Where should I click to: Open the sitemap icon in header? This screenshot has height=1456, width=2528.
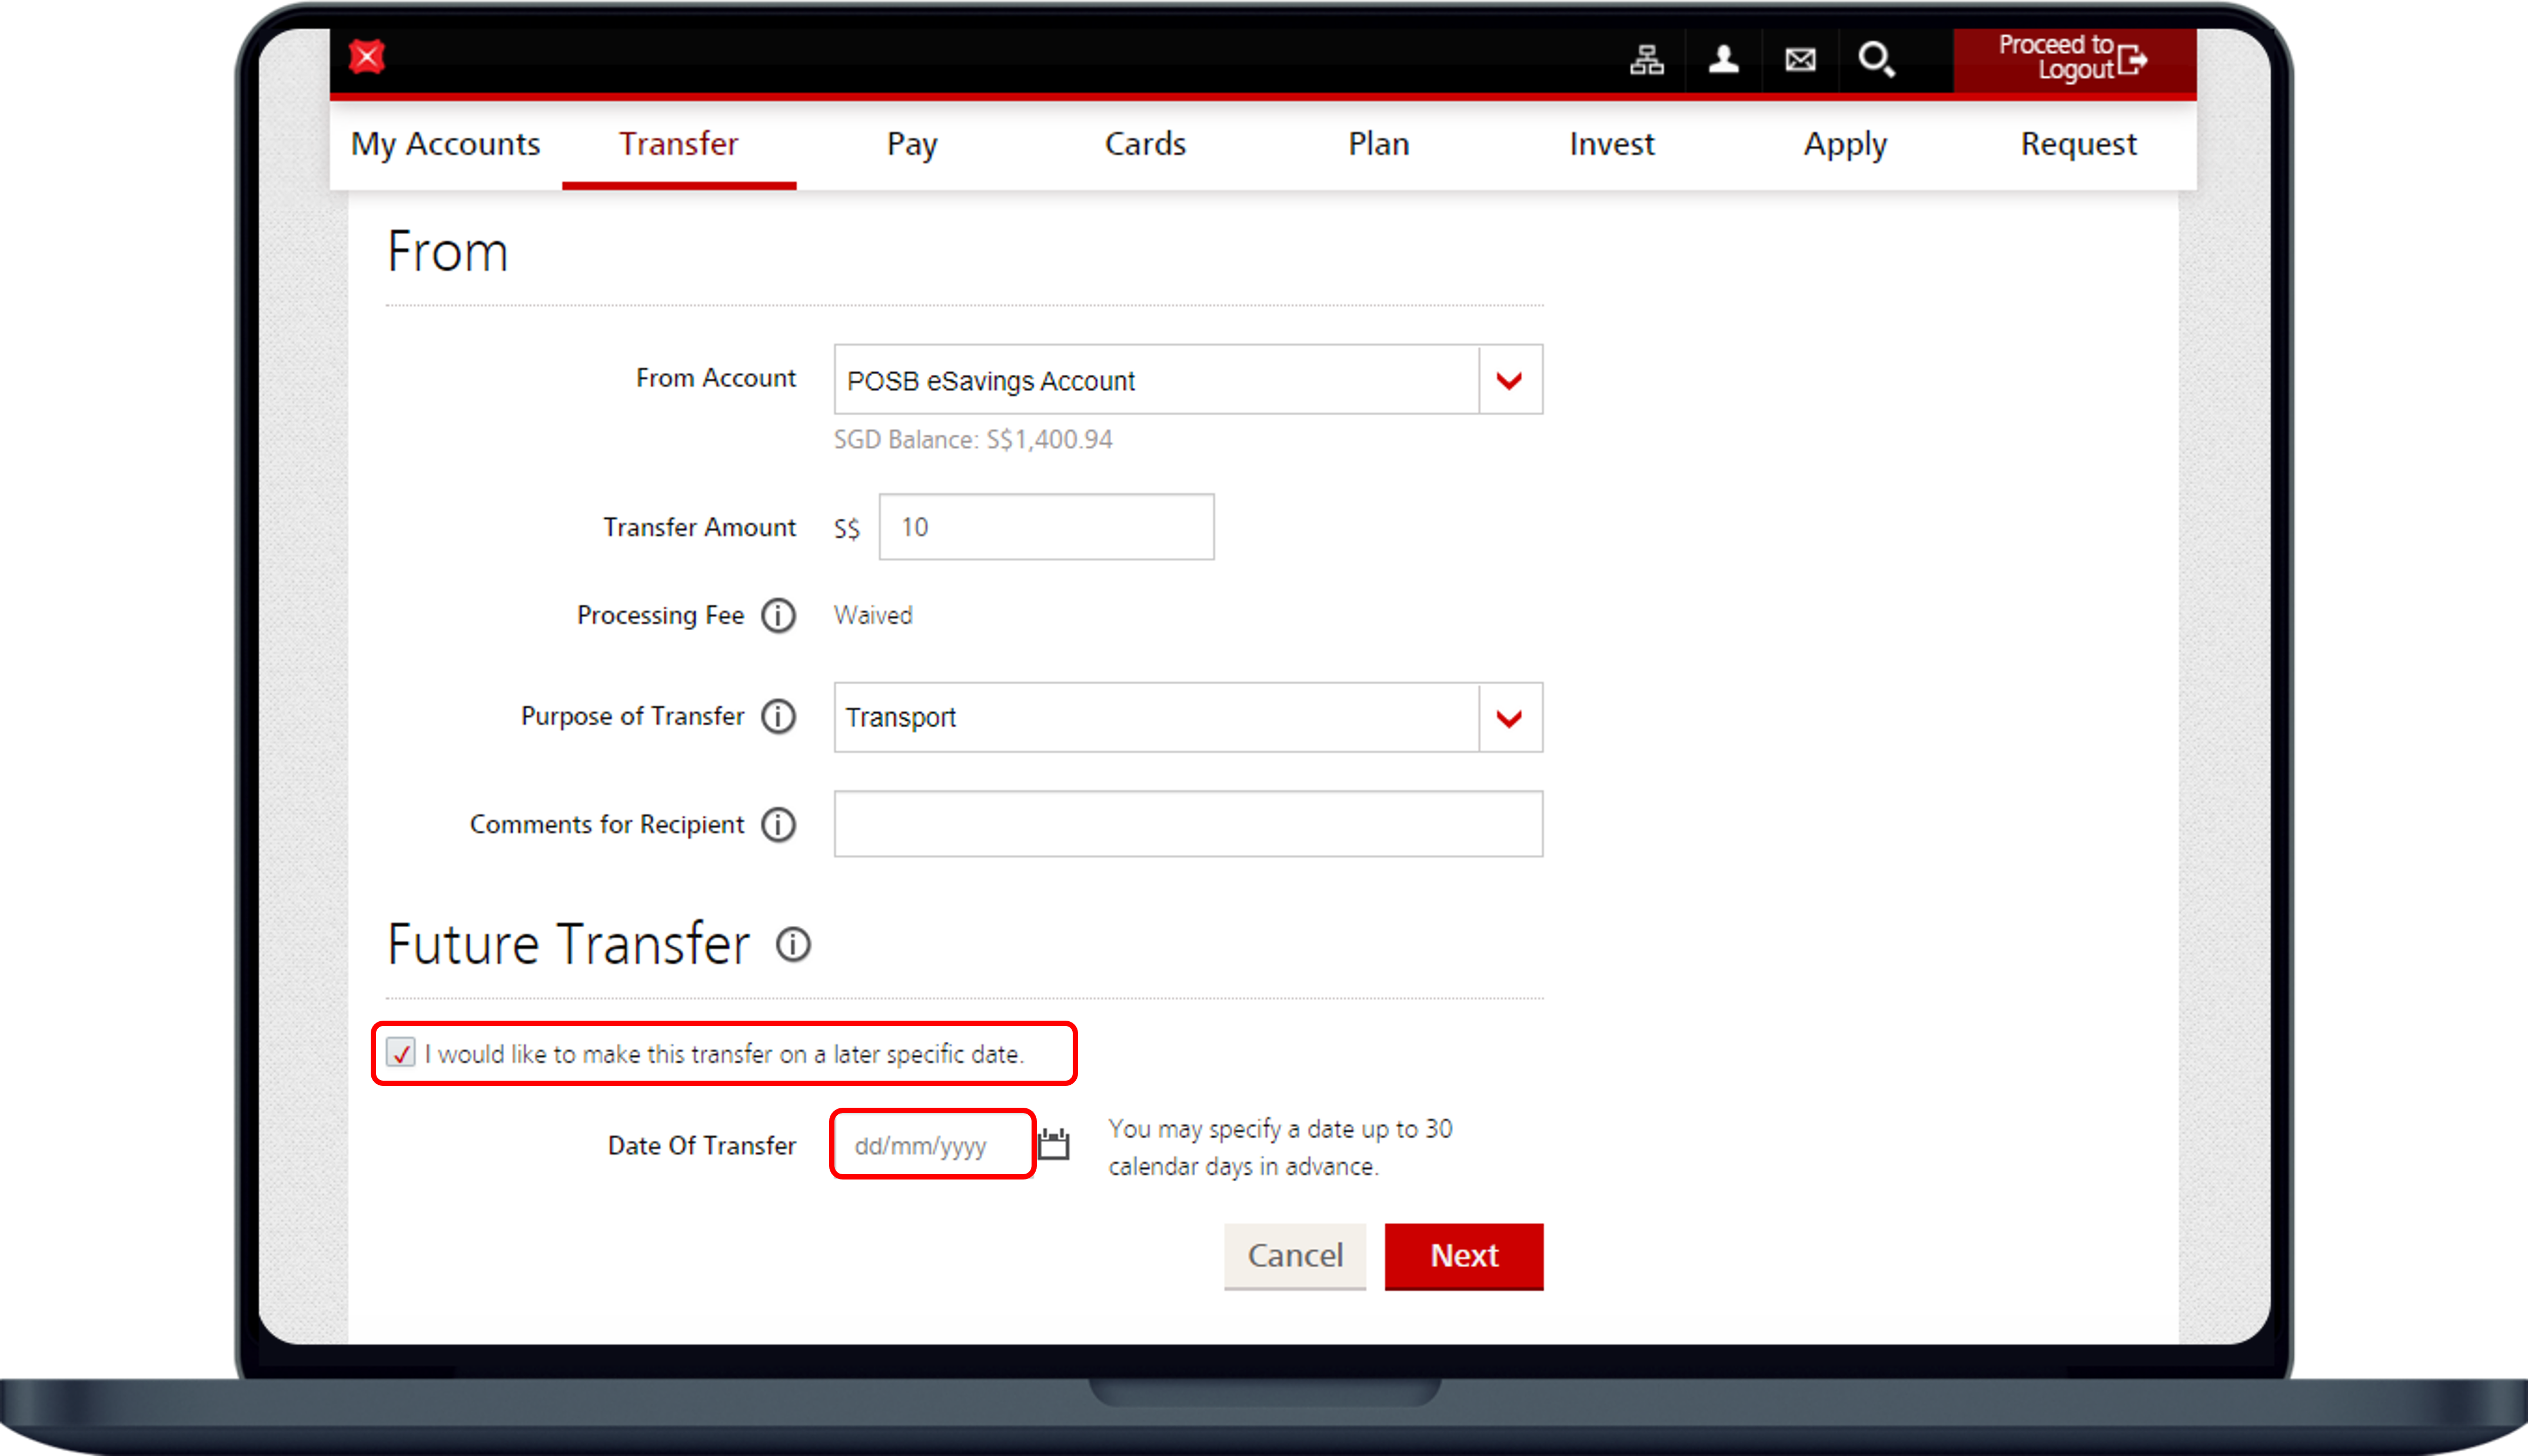[x=1646, y=60]
